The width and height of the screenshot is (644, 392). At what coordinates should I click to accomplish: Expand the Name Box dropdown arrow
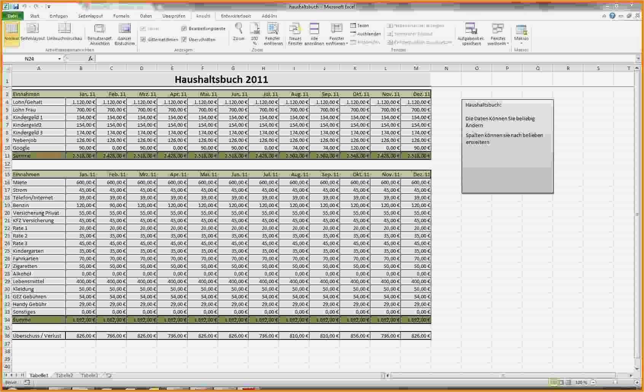coord(59,59)
